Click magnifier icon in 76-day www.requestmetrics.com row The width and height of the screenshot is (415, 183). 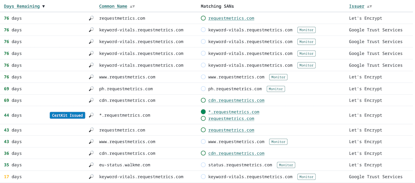click(91, 77)
